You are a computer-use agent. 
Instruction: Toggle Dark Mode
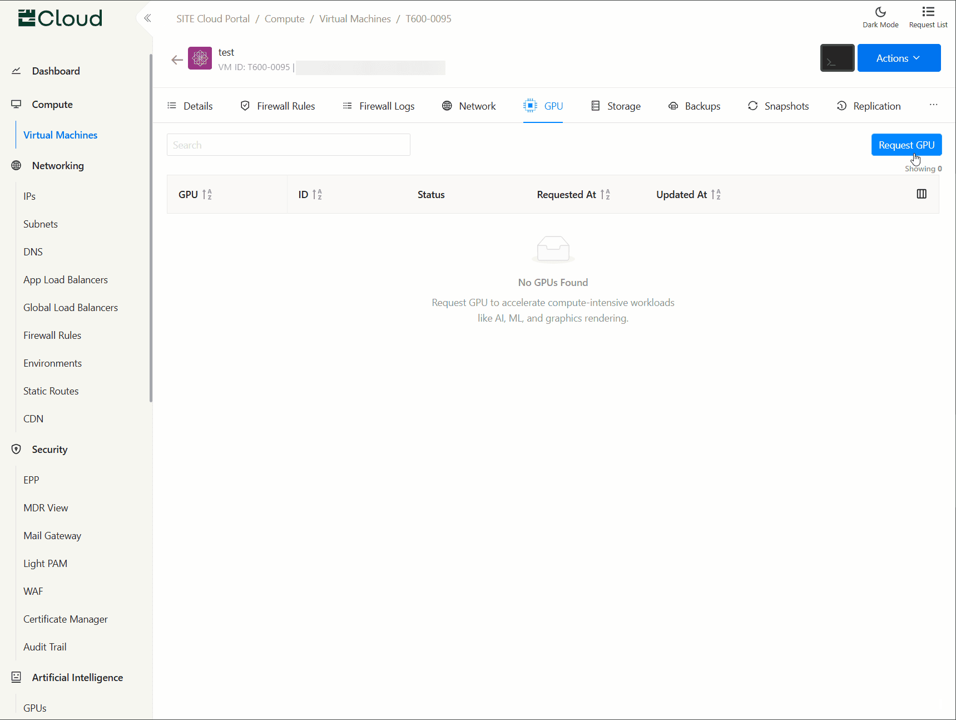(880, 17)
